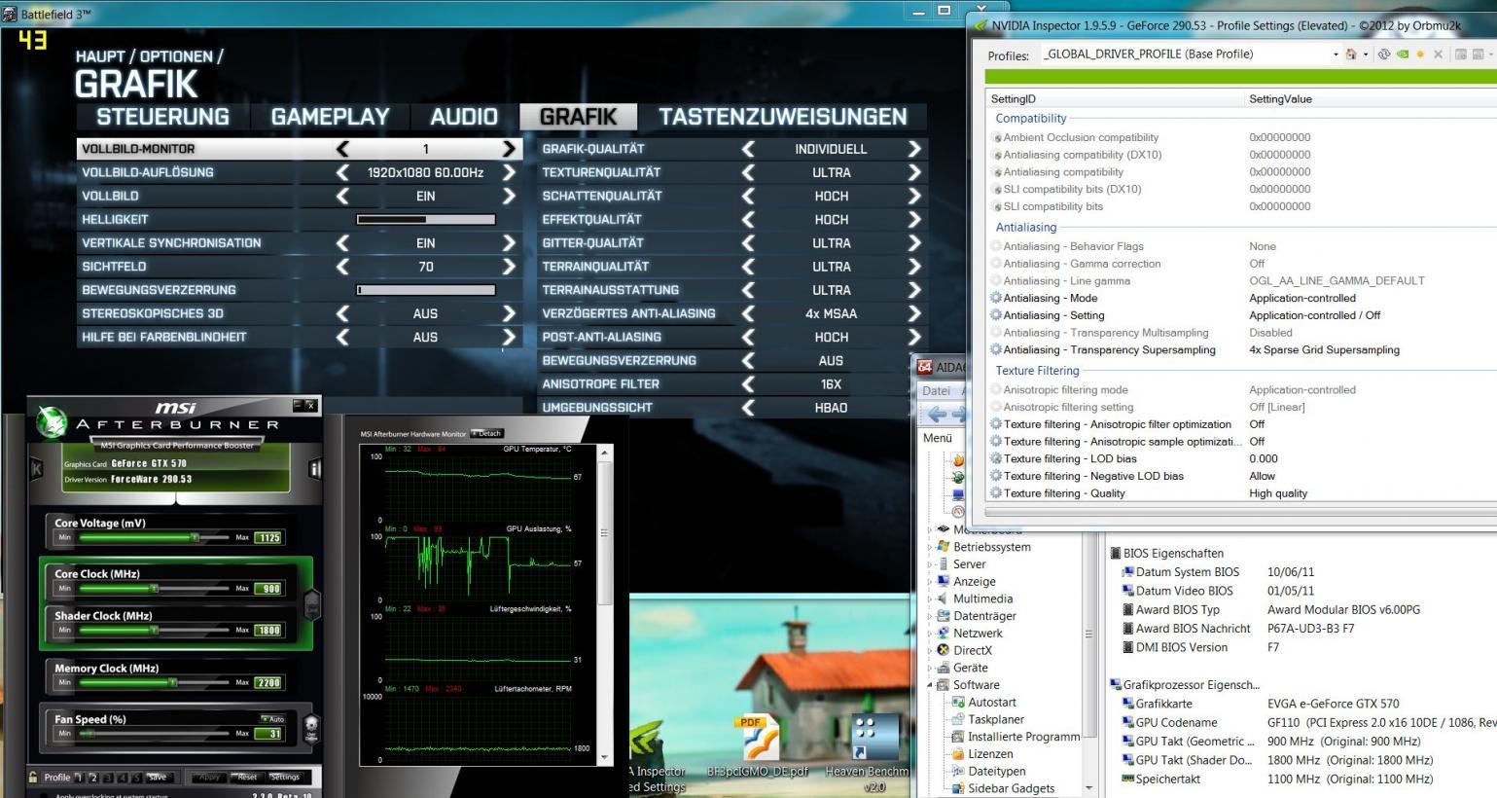Screen dimensions: 1497x798
Task: Click right arrow for Vollbild-Auflösung
Action: pos(509,172)
